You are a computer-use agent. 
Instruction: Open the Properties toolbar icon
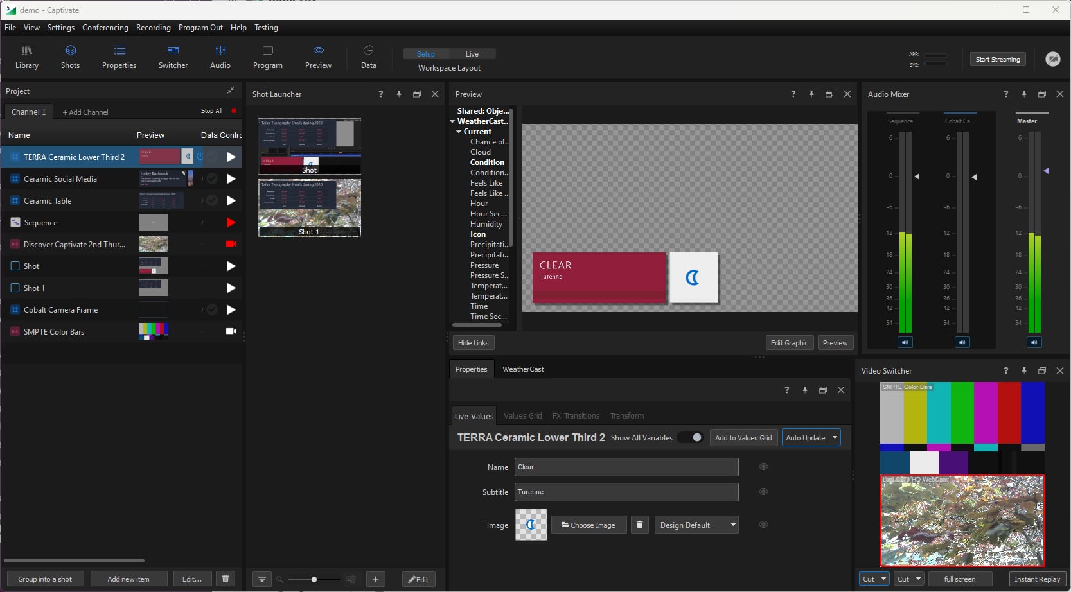point(119,57)
